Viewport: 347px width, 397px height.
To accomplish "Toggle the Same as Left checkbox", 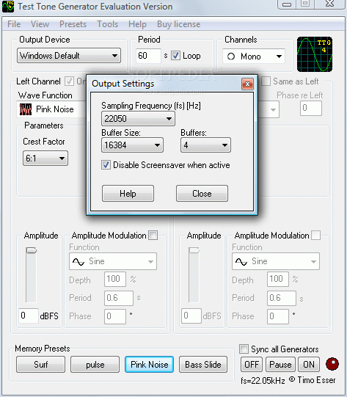I will click(266, 81).
